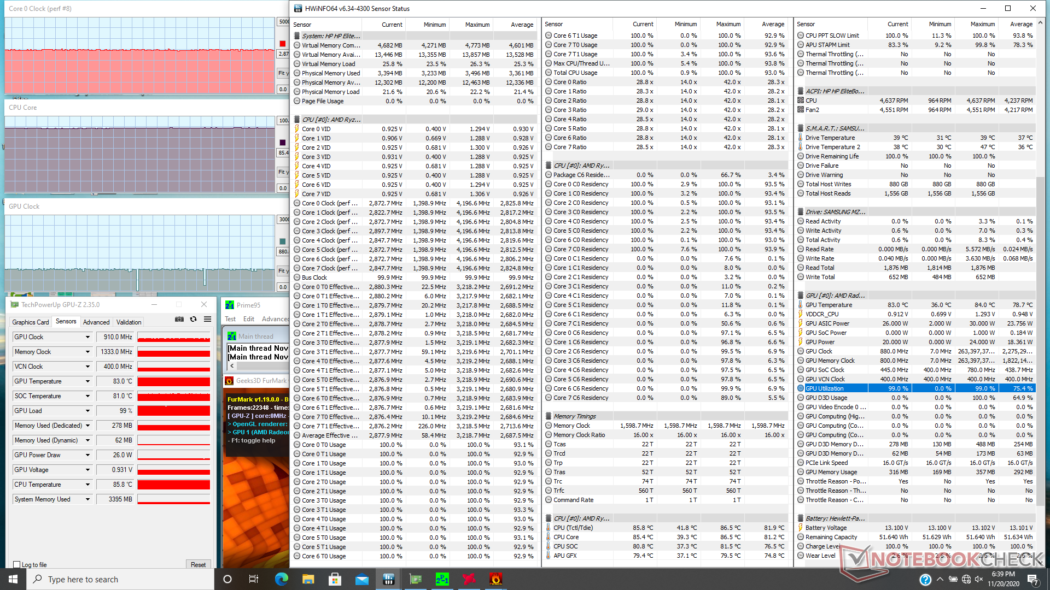Open the Windows Start menu

point(13,579)
